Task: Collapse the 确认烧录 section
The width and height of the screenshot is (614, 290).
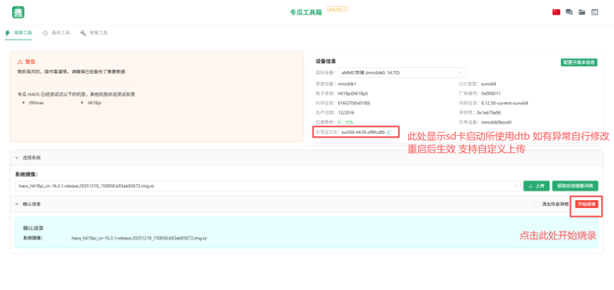Action: click(x=17, y=204)
